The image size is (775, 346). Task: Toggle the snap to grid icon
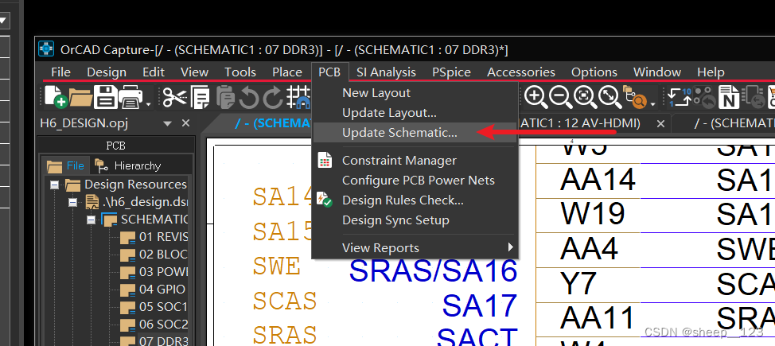pyautogui.click(x=299, y=97)
